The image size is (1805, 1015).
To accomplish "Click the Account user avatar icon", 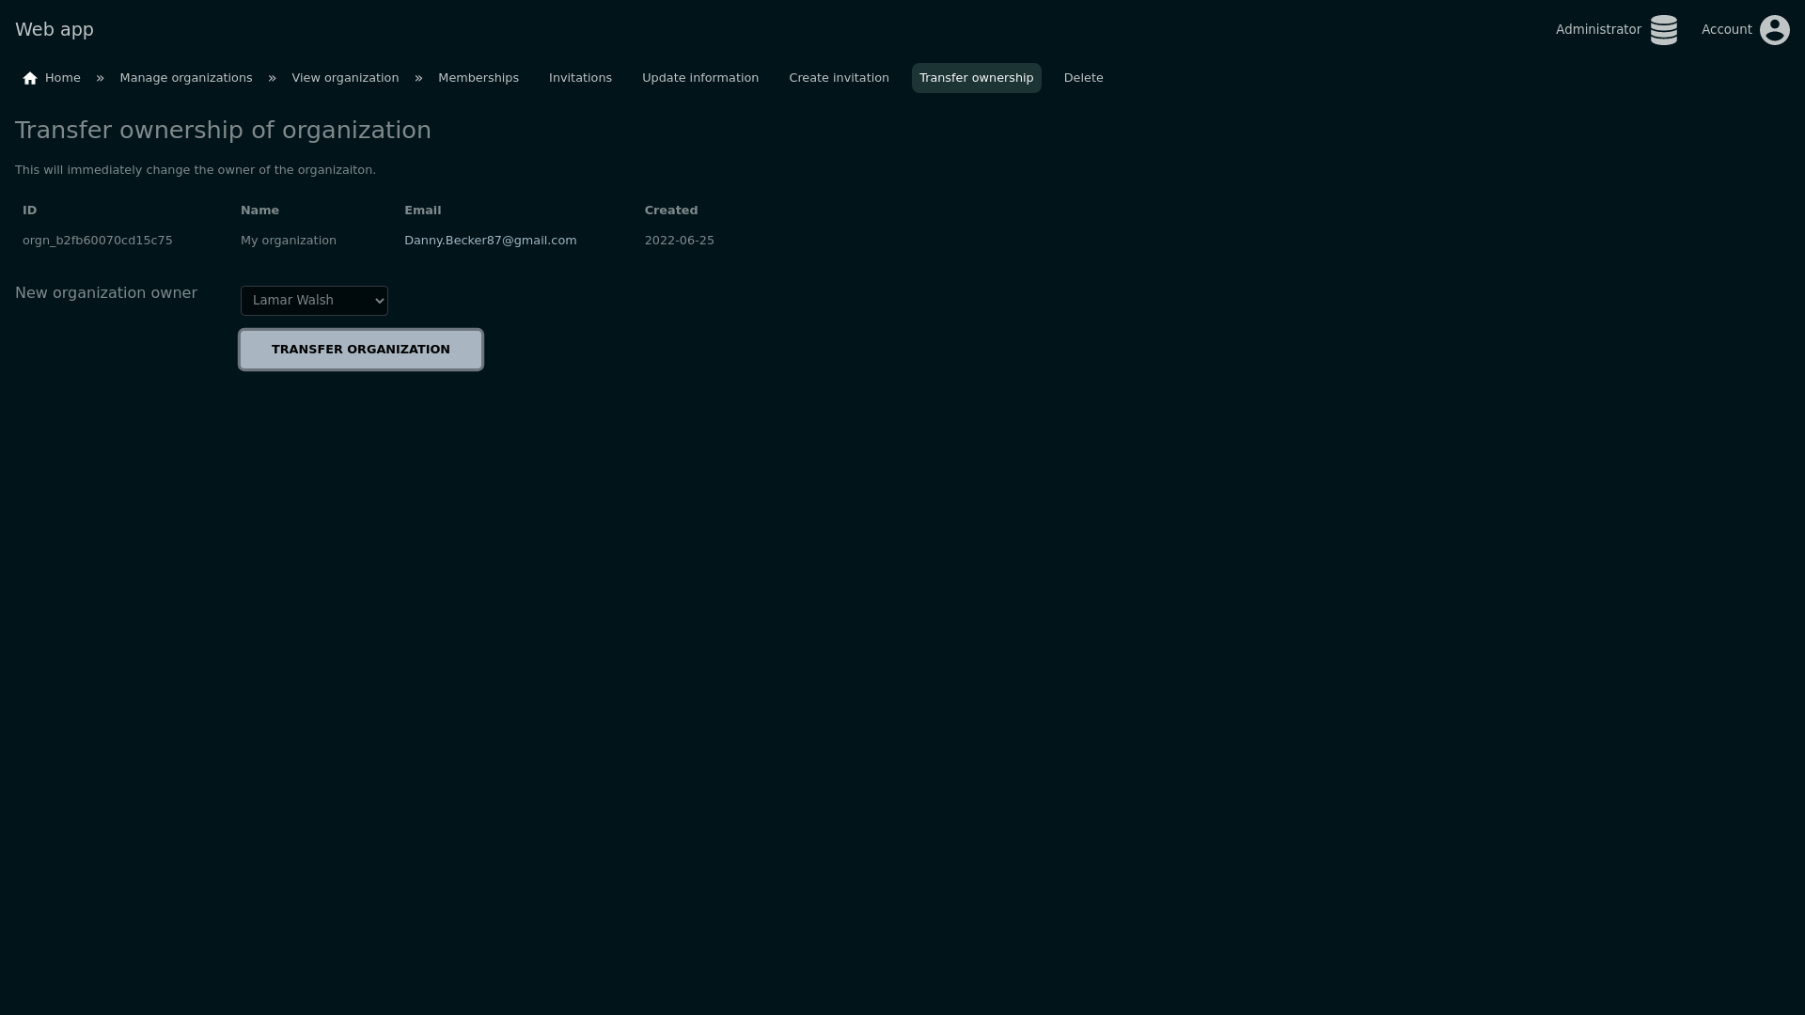I will click(1774, 30).
